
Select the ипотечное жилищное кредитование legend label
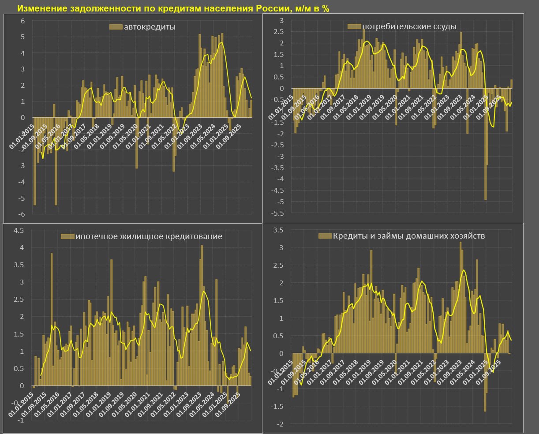(149, 236)
